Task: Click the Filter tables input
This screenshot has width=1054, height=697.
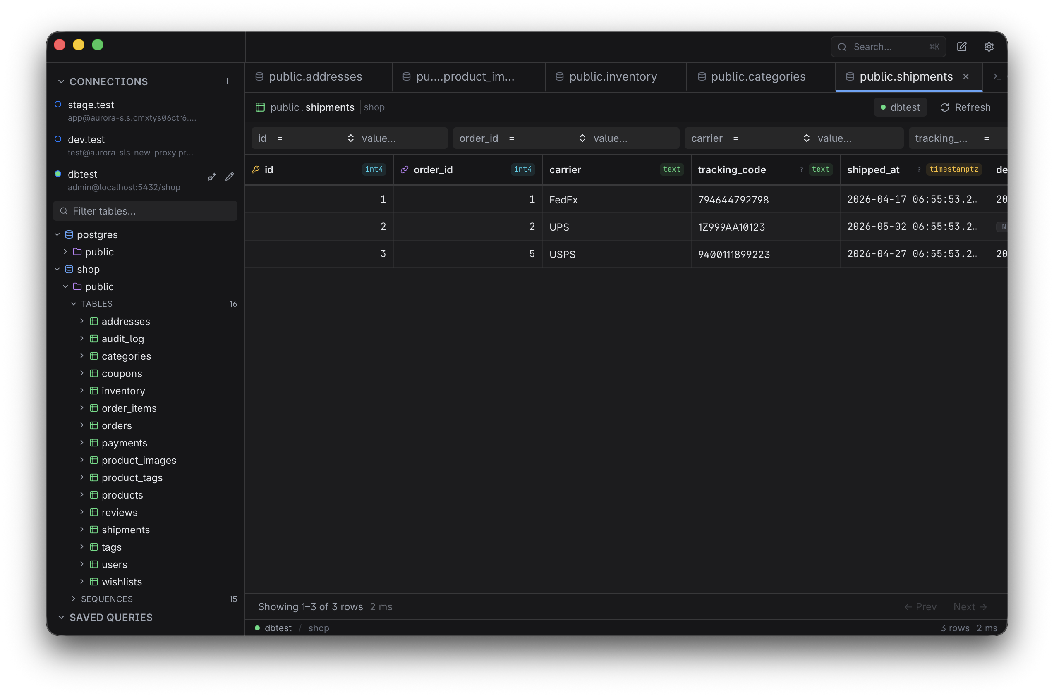Action: (x=145, y=211)
